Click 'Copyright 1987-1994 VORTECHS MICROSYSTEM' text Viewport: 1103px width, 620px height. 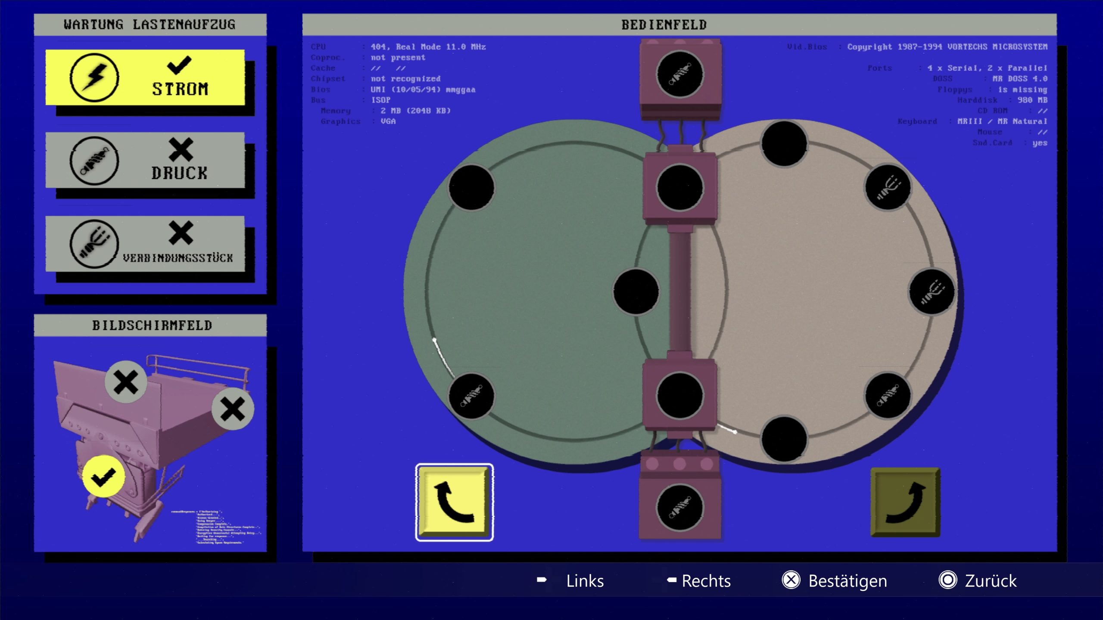tap(947, 46)
